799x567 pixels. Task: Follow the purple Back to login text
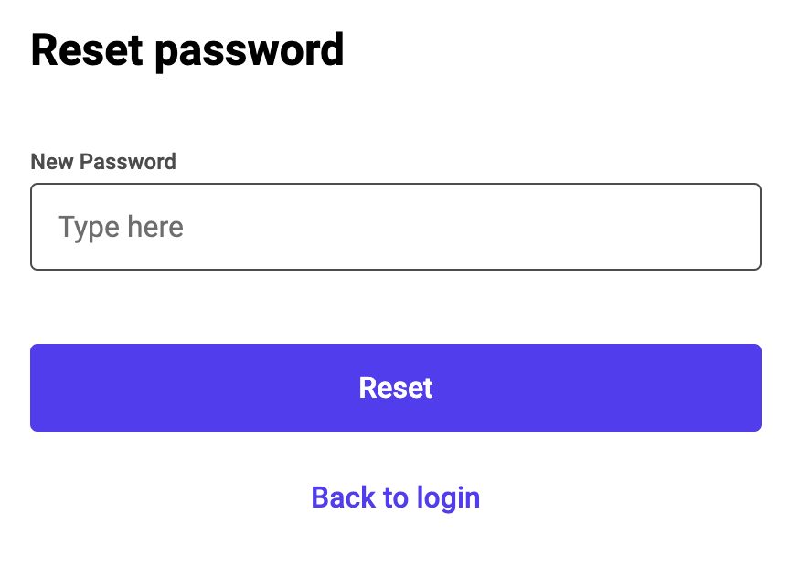(395, 497)
